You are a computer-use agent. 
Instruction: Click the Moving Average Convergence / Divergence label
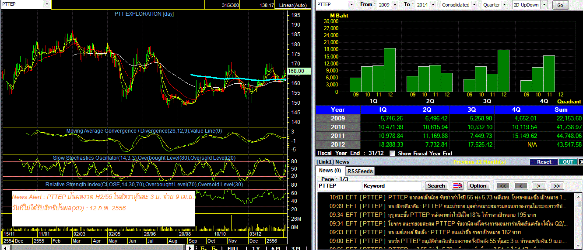click(144, 130)
